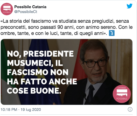Click the tweet's first line about 'storia del fascismo'
Viewport: 137px width, 116px height.
coord(65,21)
